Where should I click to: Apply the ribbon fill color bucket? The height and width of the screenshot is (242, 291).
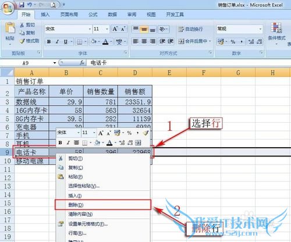[94, 41]
